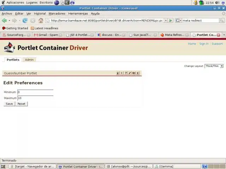Click the search magnifier button
This screenshot has height=169, width=226.
coord(222,20)
